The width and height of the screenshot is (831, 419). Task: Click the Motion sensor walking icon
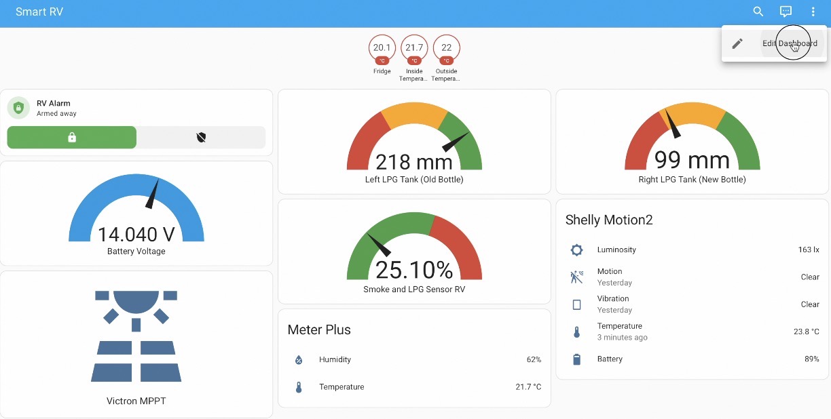(576, 277)
